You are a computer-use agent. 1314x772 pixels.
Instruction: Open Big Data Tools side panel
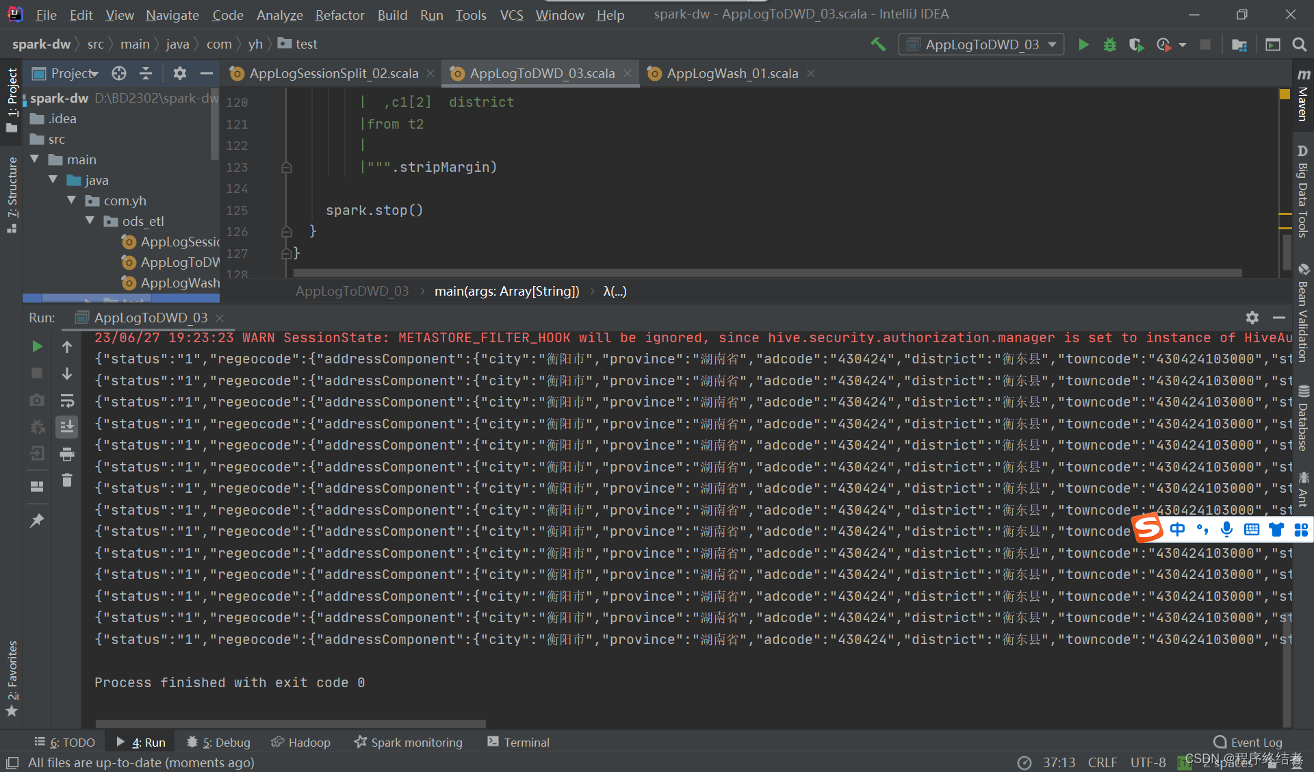pos(1303,192)
